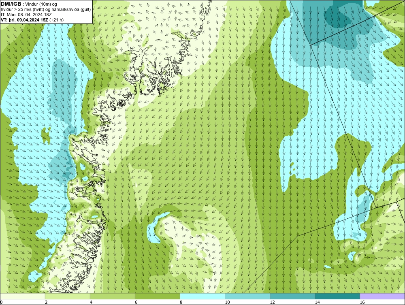The width and height of the screenshot is (405, 305).
Task: Click the legend label '8'
Action: coord(181,302)
